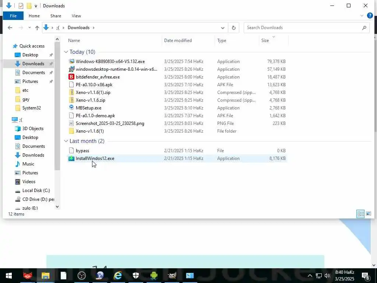Show hidden system tray icons

click(310, 276)
